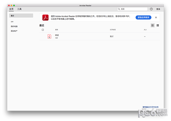The width and height of the screenshot is (171, 121).
Task: Sort by 大小 column header
Action: tap(145, 30)
